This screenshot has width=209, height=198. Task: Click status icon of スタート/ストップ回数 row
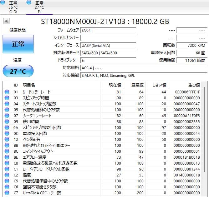coord(7,104)
